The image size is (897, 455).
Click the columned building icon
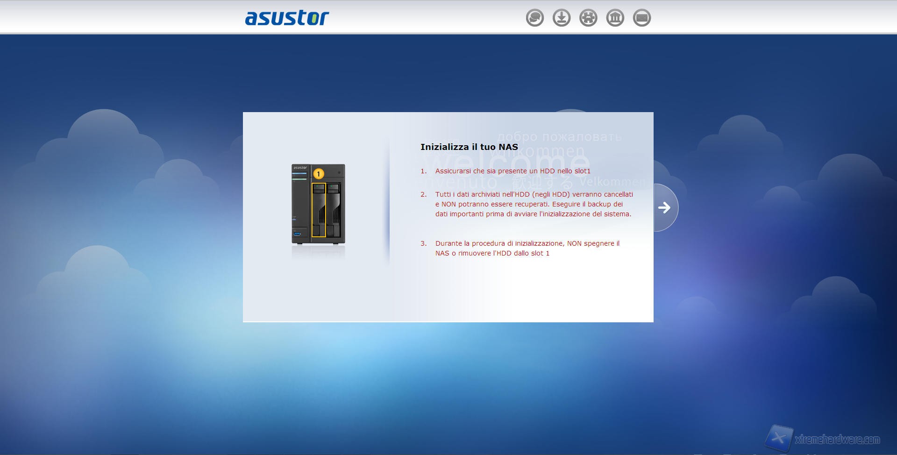tap(615, 18)
